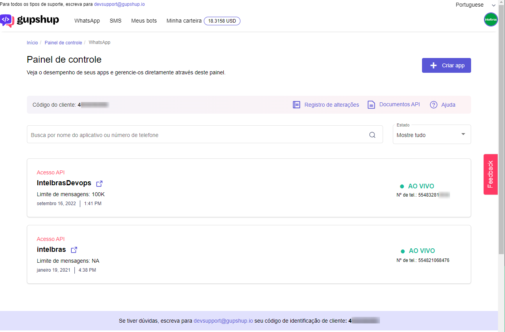Click the 18.3158 USD wallet balance
The image size is (505, 332).
point(222,21)
